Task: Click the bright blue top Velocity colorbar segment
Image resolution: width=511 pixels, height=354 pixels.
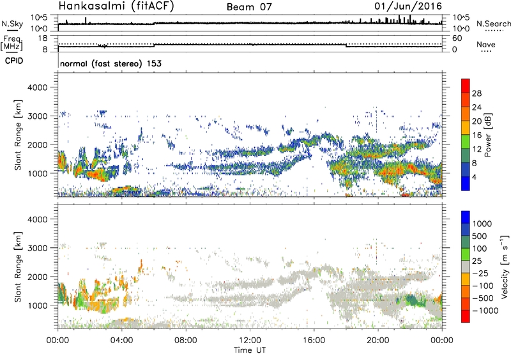Action: pos(466,217)
